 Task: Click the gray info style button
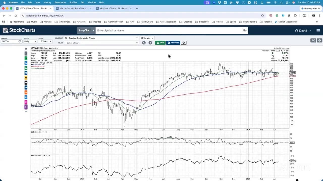click(26, 54)
